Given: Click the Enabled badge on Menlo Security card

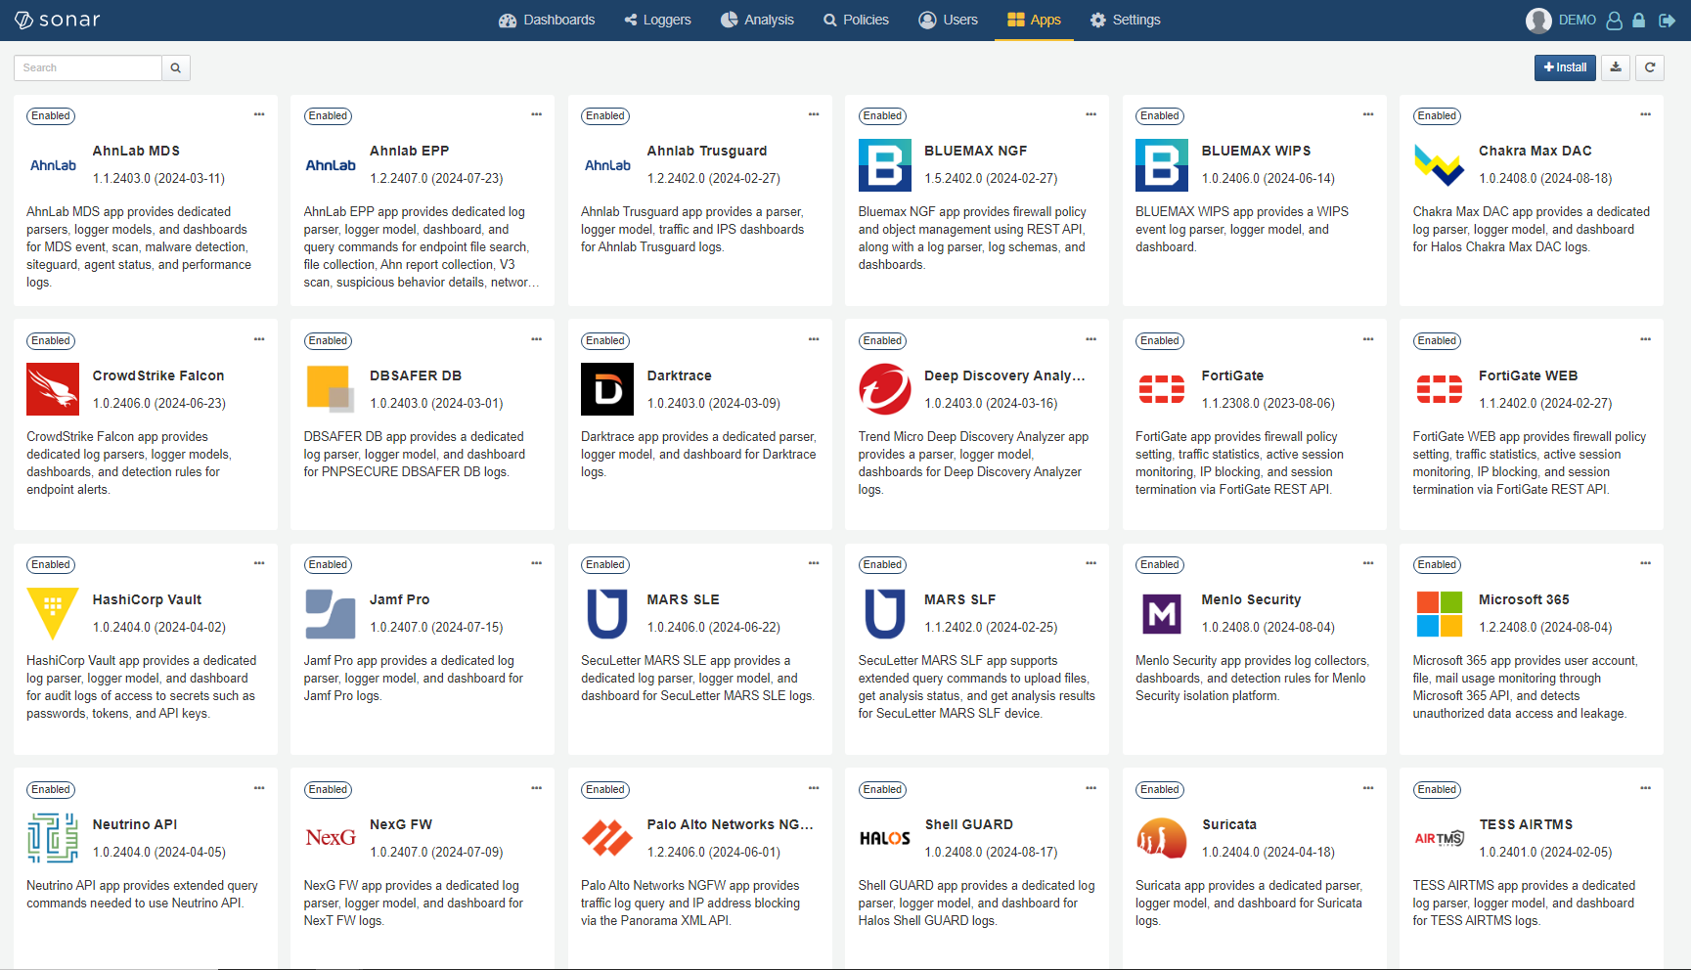Looking at the screenshot, I should coord(1160,564).
